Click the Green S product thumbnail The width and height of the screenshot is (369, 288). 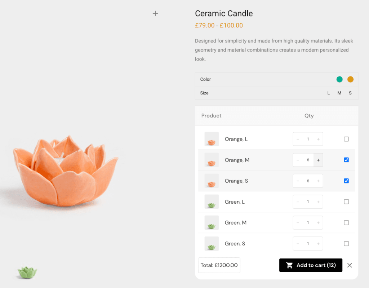[x=212, y=243]
